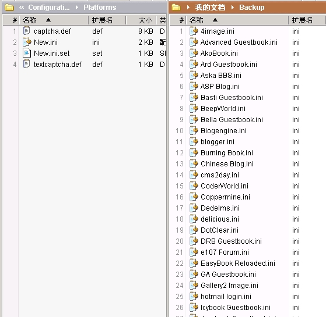326x317 pixels.
Task: Open the arrow dropdown before Backup
Action: pyautogui.click(x=233, y=8)
